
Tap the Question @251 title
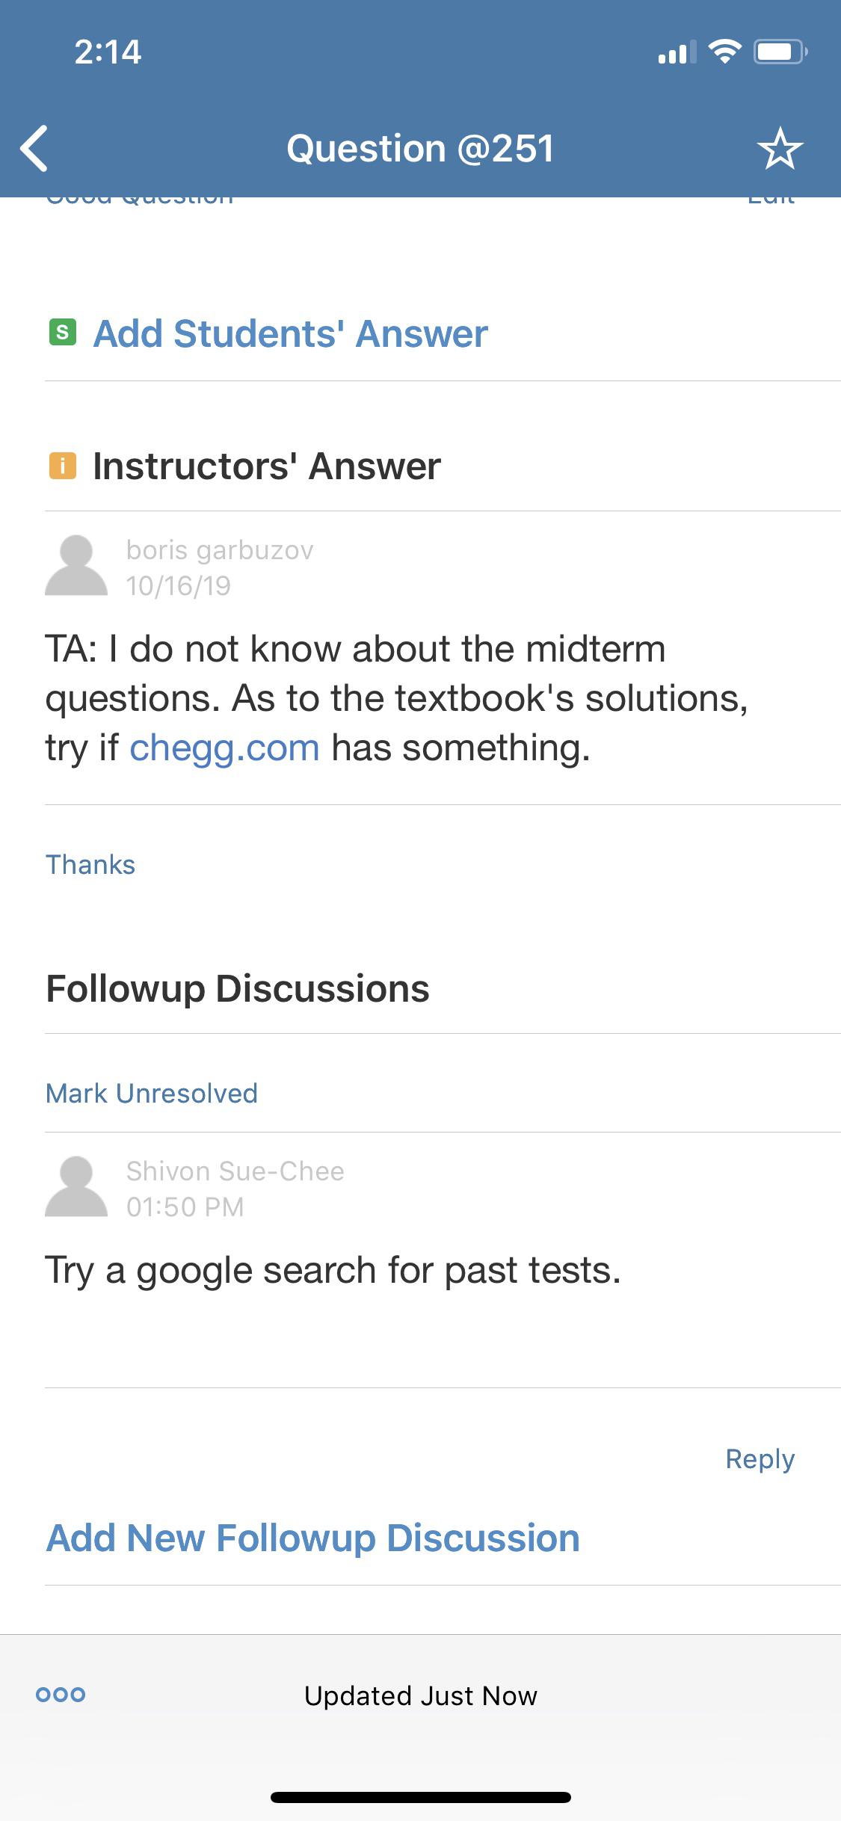[x=420, y=147]
